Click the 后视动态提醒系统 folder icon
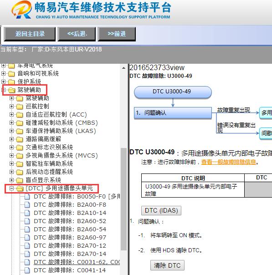The image size is (272, 275). (x=20, y=172)
